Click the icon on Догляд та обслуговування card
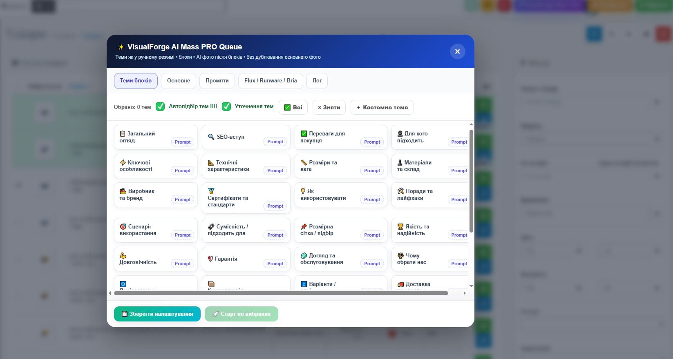 [x=304, y=255]
